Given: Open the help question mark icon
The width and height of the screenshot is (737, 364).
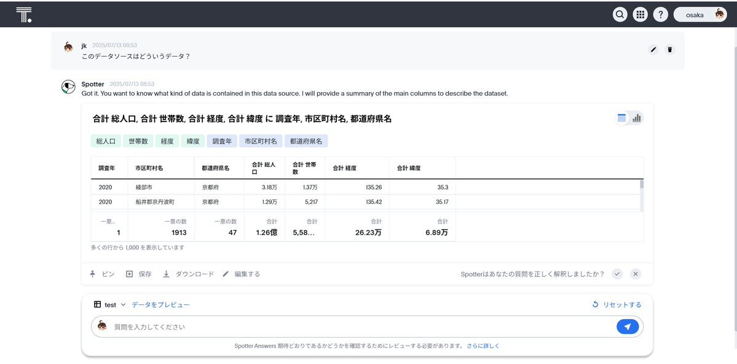Looking at the screenshot, I should point(660,15).
